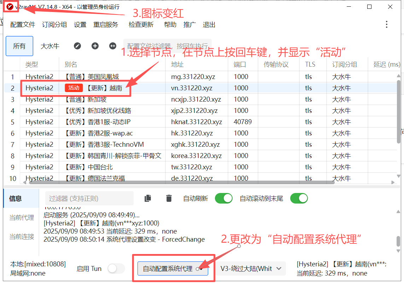This screenshot has width=404, height=284.
Task: Enable the 启用 Tun switch
Action: (x=116, y=268)
